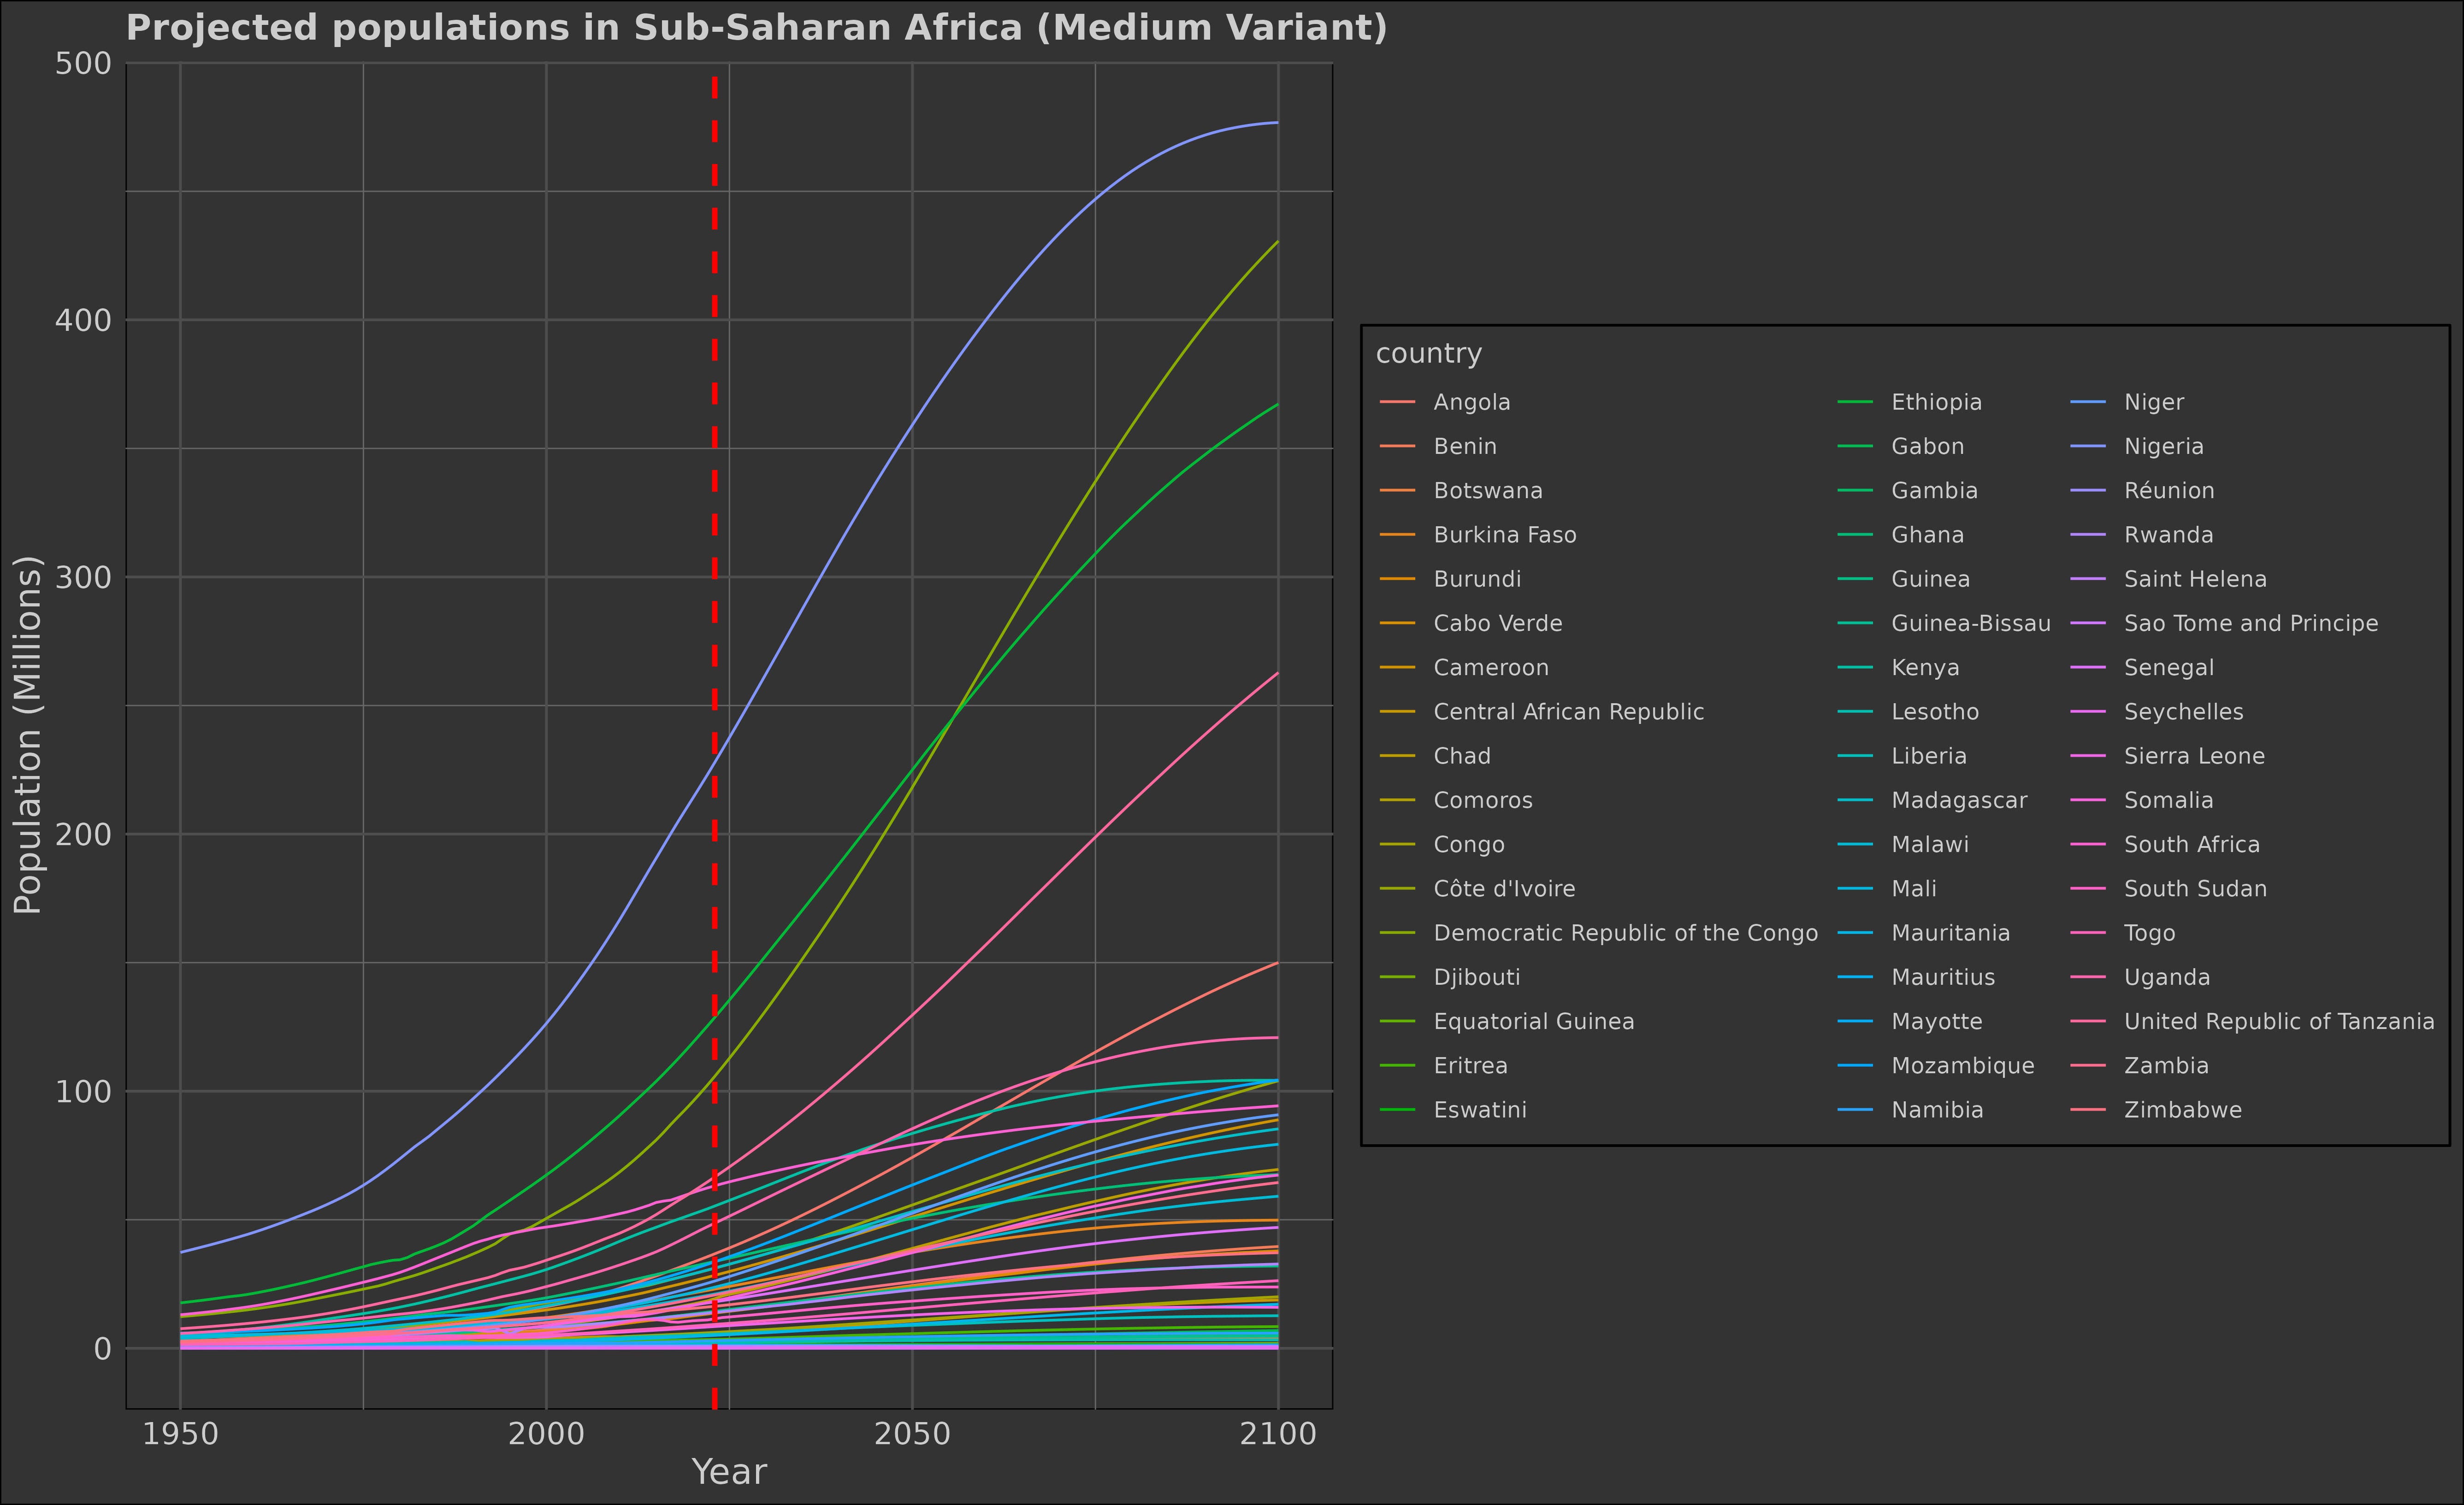Select the Burkina Faso legend label

1505,535
